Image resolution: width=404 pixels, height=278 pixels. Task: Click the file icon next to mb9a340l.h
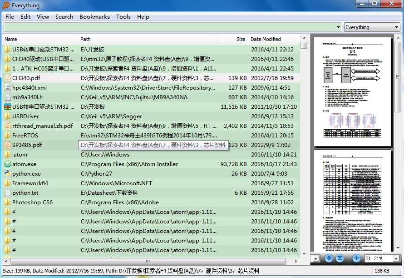8,97
